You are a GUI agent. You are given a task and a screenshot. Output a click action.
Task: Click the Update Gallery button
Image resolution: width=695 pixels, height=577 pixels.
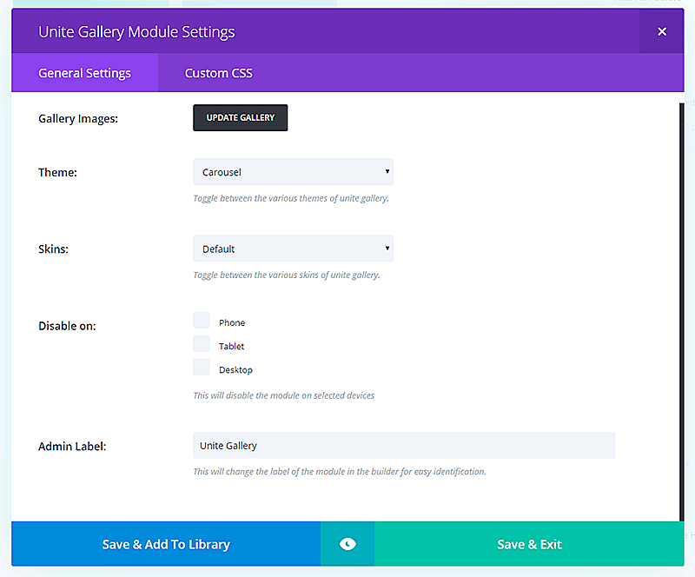[x=241, y=117]
